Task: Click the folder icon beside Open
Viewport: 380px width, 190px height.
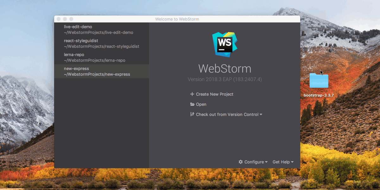Action: coord(192,104)
